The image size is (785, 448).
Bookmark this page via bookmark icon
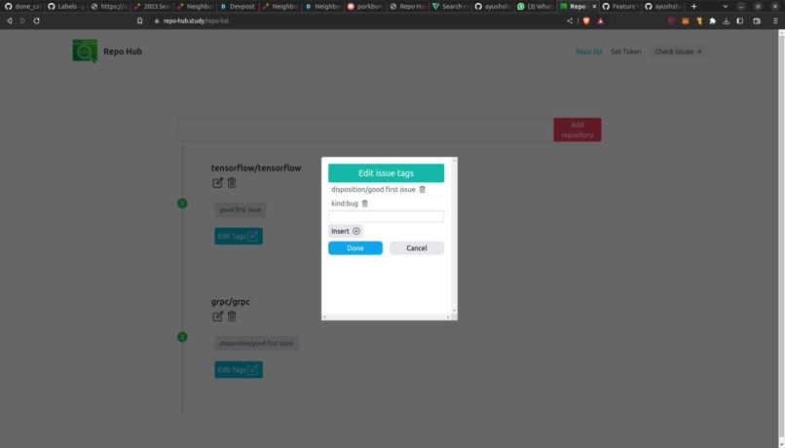pos(139,21)
